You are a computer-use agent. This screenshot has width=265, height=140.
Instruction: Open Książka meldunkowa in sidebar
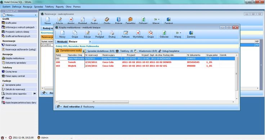coord(19,58)
